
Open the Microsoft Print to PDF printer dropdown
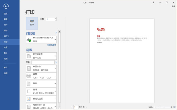41,40
